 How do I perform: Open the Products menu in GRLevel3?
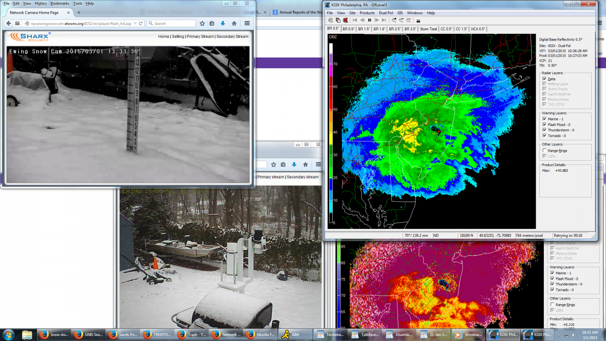click(x=367, y=13)
